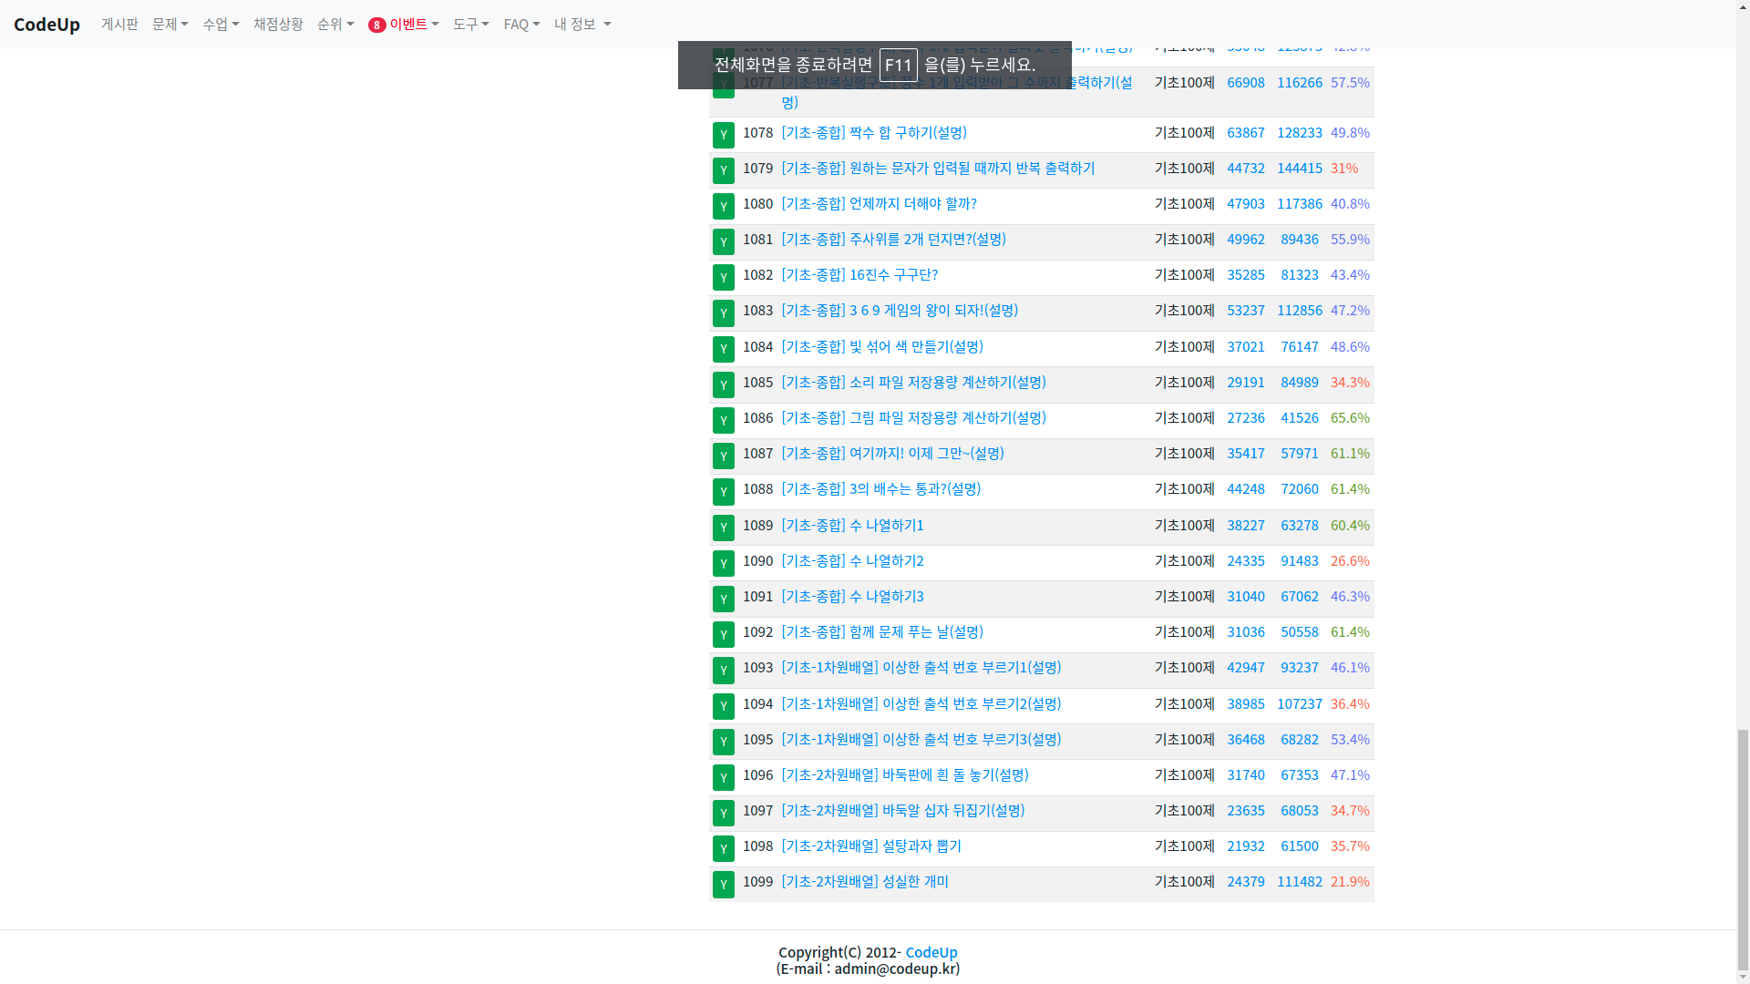This screenshot has width=1750, height=984.
Task: Open the 순위 dropdown menu
Action: 335,25
